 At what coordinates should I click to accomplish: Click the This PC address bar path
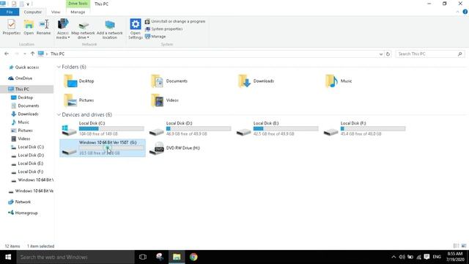point(57,54)
